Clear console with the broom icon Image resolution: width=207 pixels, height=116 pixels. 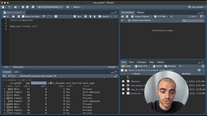pos(116,76)
